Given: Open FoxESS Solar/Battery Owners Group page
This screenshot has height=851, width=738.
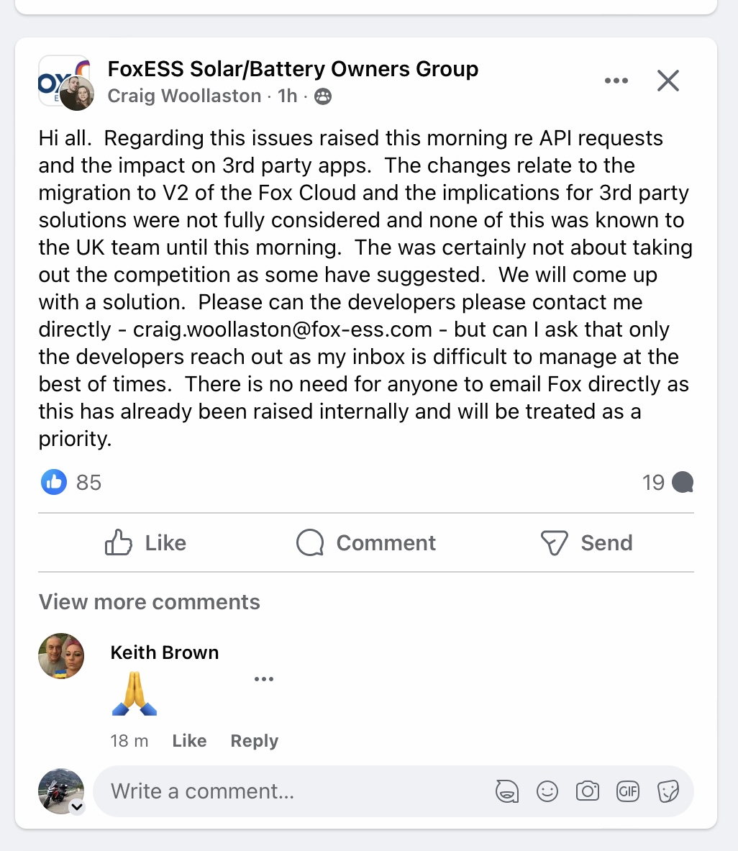Looking at the screenshot, I should tap(293, 69).
